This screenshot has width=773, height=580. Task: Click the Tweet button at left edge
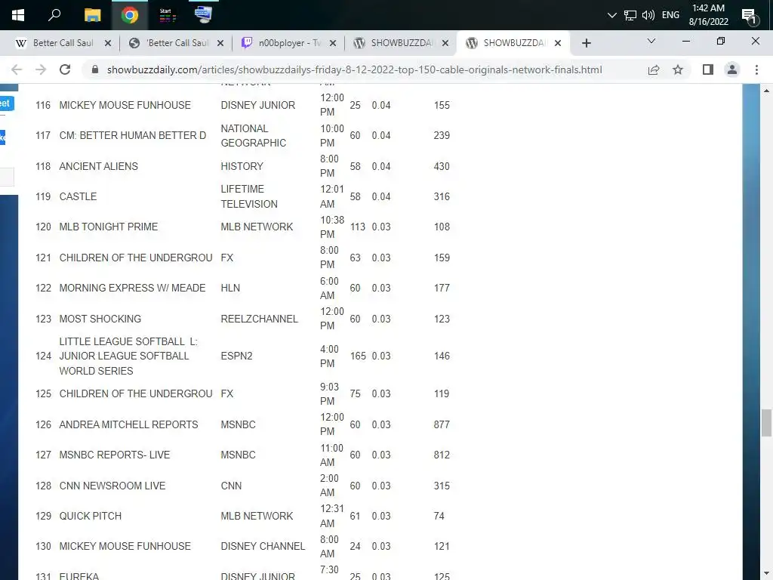tap(6, 103)
